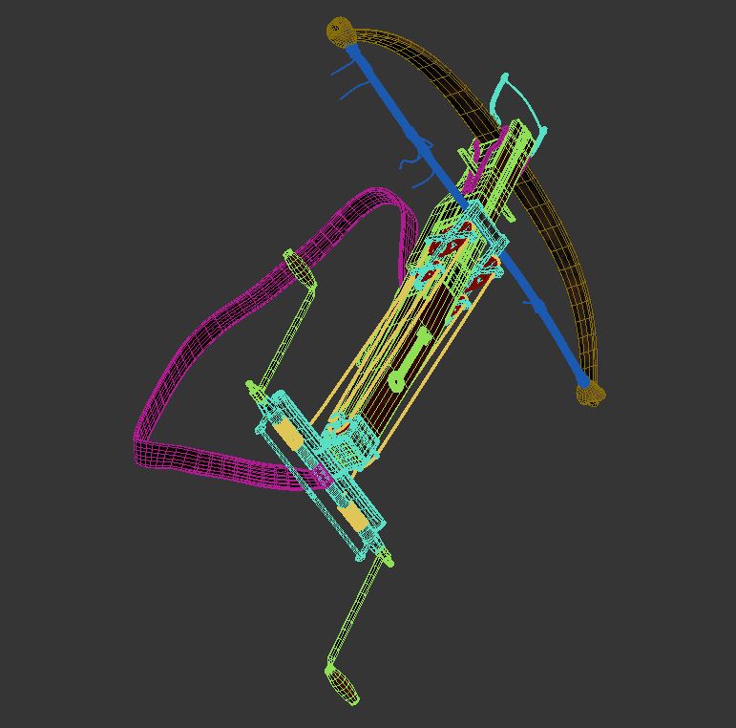The image size is (736, 728).
Task: Pick the lower bow tip knob
Action: [591, 394]
